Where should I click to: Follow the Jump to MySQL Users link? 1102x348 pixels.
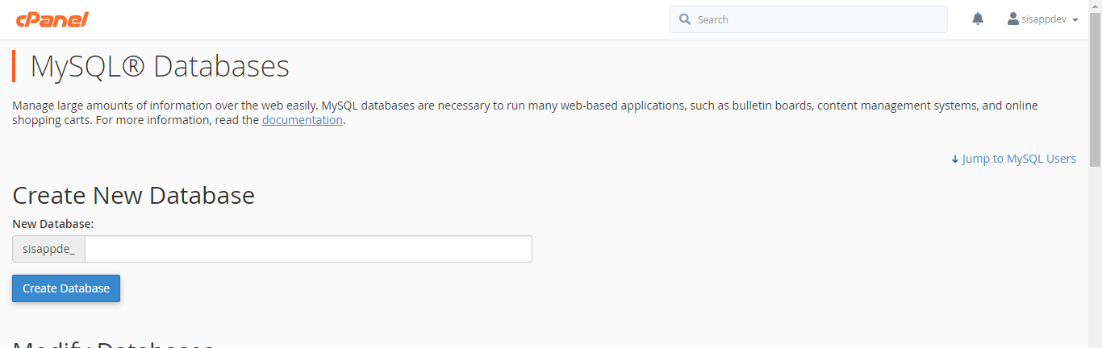(1019, 159)
